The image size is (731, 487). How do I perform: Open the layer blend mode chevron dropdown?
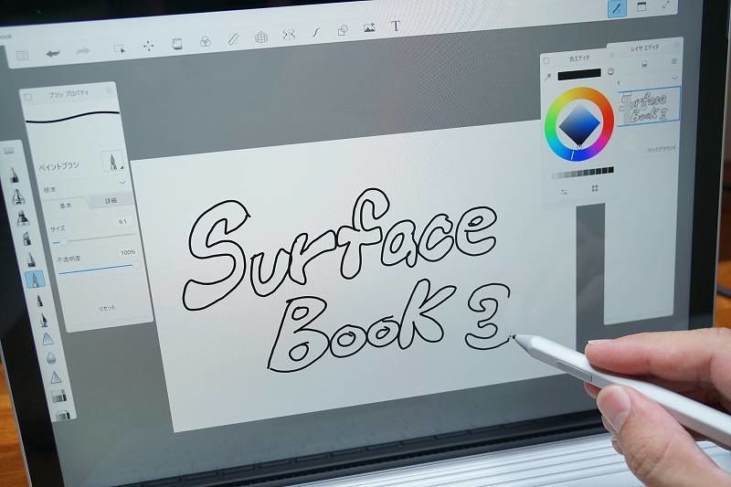coord(674,78)
